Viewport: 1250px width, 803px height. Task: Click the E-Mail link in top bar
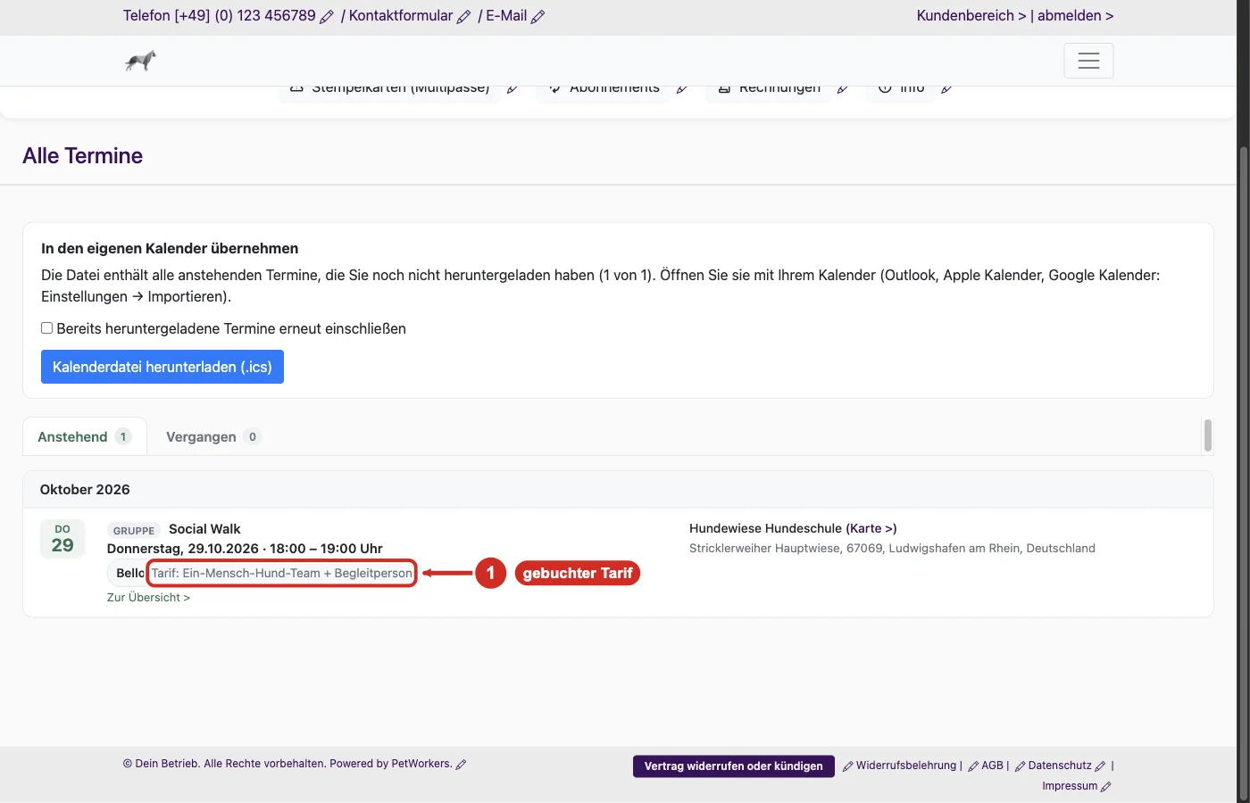506,15
